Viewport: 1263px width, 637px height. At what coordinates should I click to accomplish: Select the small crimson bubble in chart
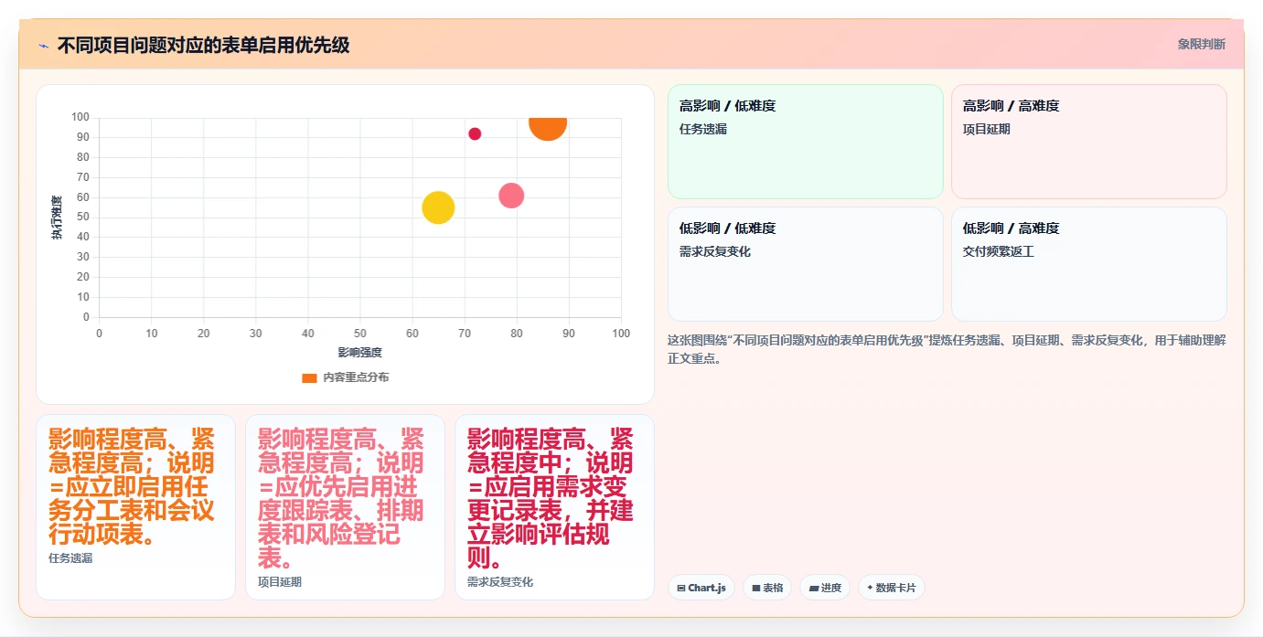475,133
